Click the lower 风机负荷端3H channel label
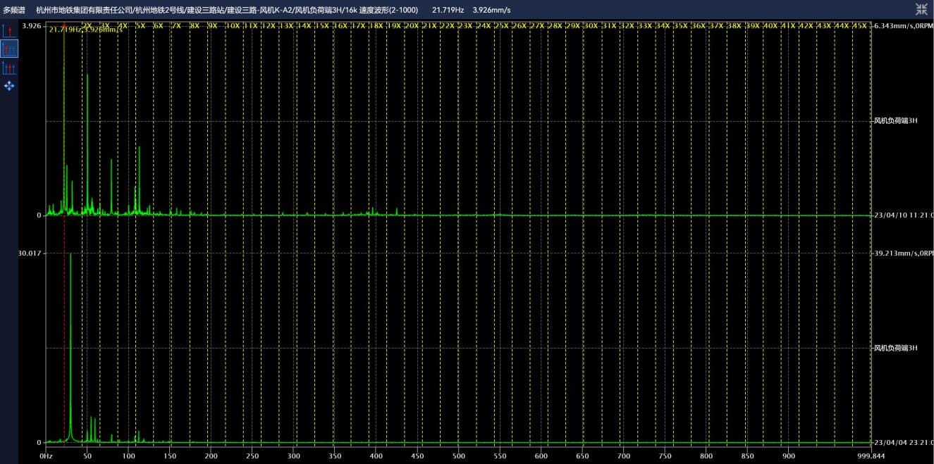The width and height of the screenshot is (934, 464). (895, 348)
